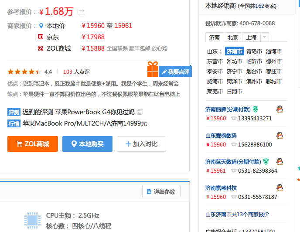
Task: Click the local price ¥15960 至 15961
Action: point(107,26)
